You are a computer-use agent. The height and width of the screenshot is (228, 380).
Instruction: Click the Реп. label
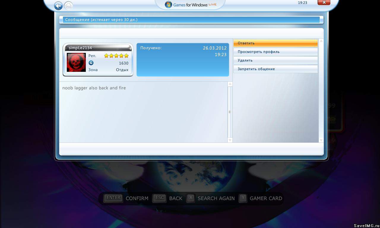92,56
